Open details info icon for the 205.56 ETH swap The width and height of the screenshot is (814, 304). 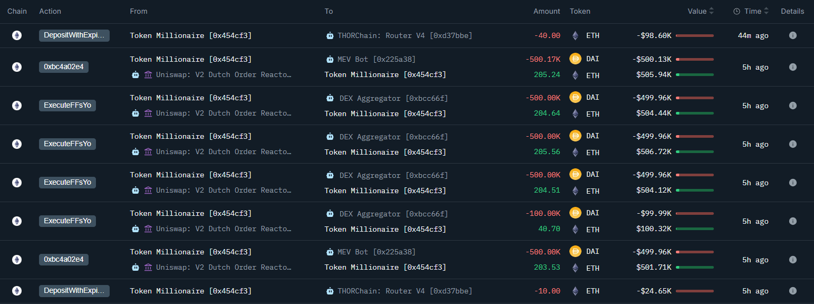[x=792, y=144]
